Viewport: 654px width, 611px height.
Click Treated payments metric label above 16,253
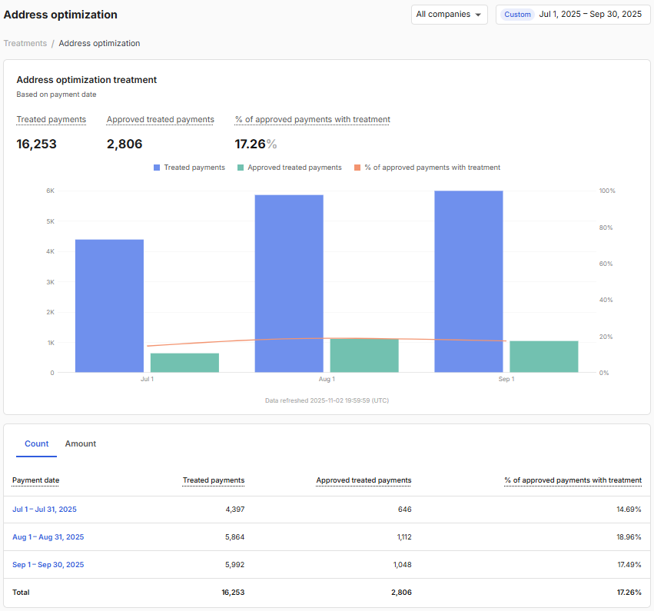coord(51,120)
